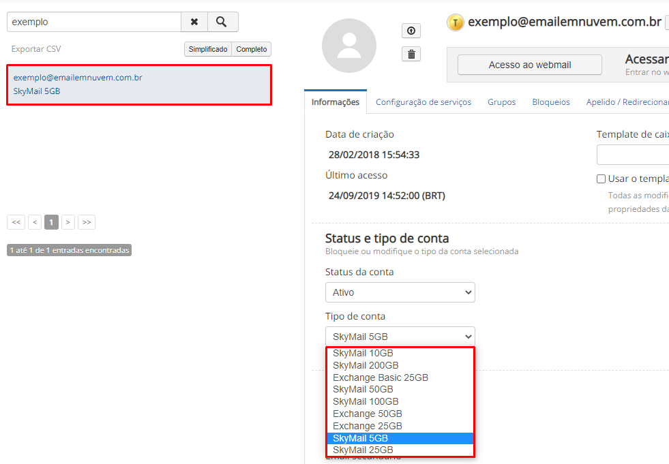This screenshot has height=464, width=669.
Task: Choose Exchange 50GB option
Action: pos(400,414)
